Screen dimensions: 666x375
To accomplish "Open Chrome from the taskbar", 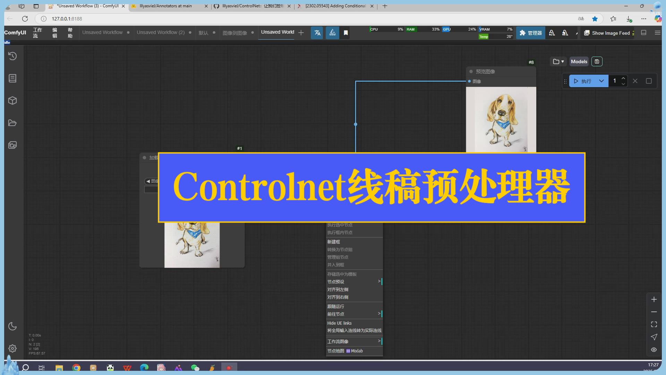I will pos(76,368).
